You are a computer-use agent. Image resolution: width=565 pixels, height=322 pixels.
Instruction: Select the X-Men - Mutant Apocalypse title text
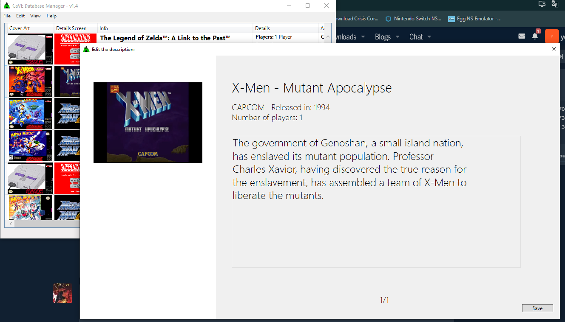pos(312,88)
